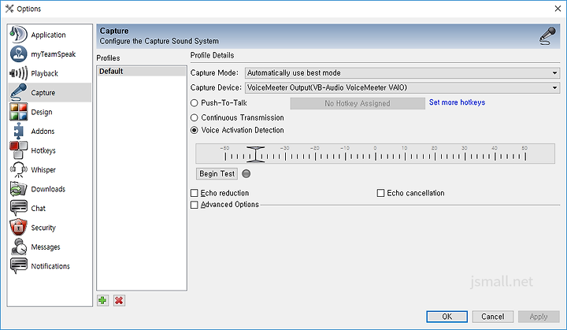Open Notifications bubble icon
The height and width of the screenshot is (330, 567).
pyautogui.click(x=18, y=266)
